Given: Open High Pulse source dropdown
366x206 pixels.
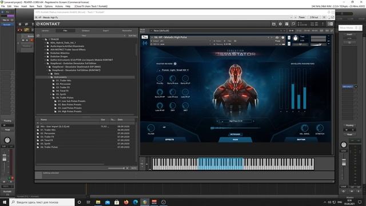Looking at the screenshot, I should pyautogui.click(x=235, y=121).
